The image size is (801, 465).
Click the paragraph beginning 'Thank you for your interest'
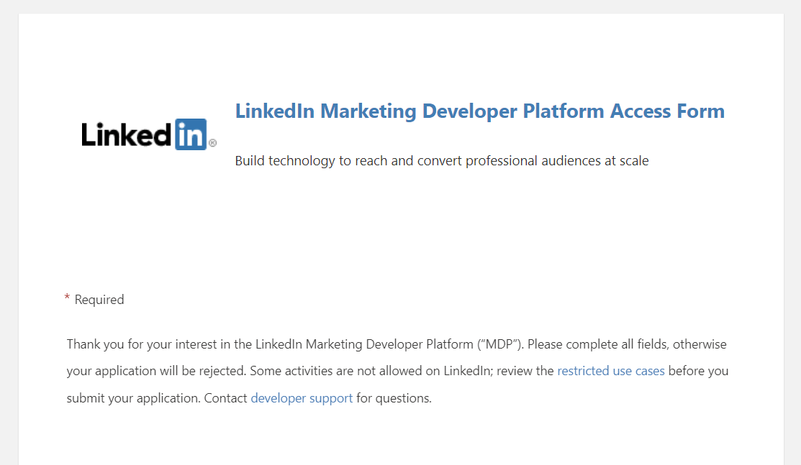(397, 371)
